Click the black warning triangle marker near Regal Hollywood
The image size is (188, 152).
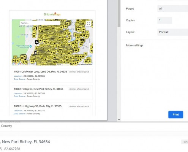[x=36, y=42]
